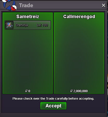This screenshot has width=108, height=117.
Task: Click the dark area right of Accept button
Action: point(85,106)
